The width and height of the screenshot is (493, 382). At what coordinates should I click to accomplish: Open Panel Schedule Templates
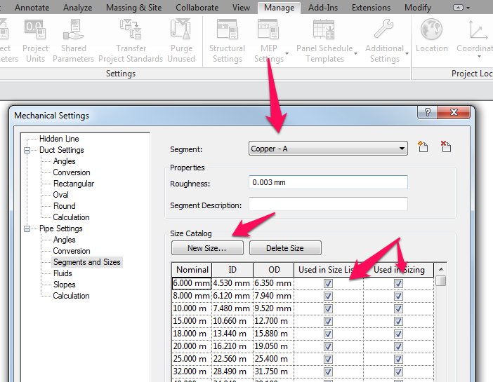(x=324, y=41)
